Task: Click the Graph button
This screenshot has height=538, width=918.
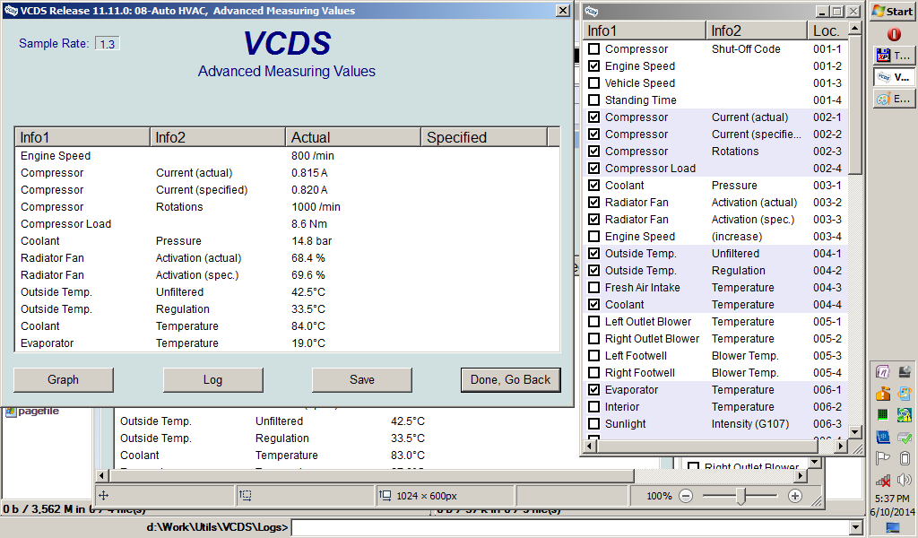Action: point(64,380)
